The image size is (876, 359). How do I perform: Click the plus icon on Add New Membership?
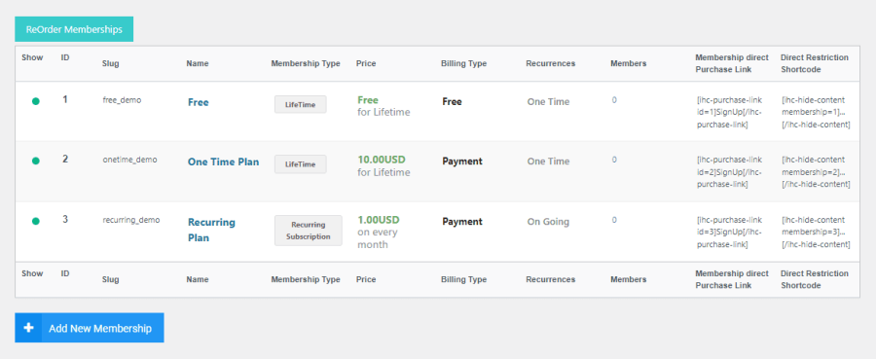(28, 328)
